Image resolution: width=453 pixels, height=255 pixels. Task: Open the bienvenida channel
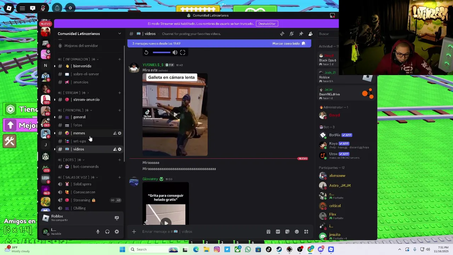coord(89,66)
